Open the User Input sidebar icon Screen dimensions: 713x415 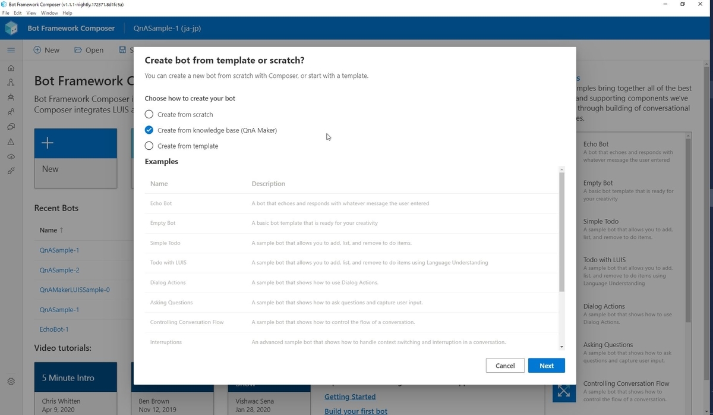click(x=11, y=112)
